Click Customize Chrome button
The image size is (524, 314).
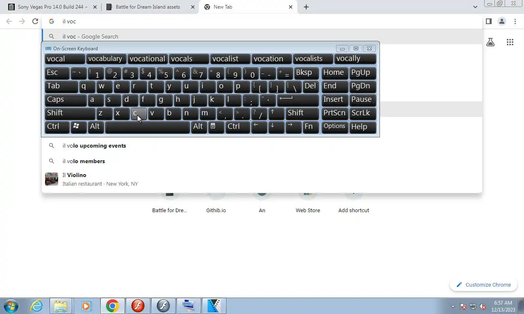click(x=483, y=285)
